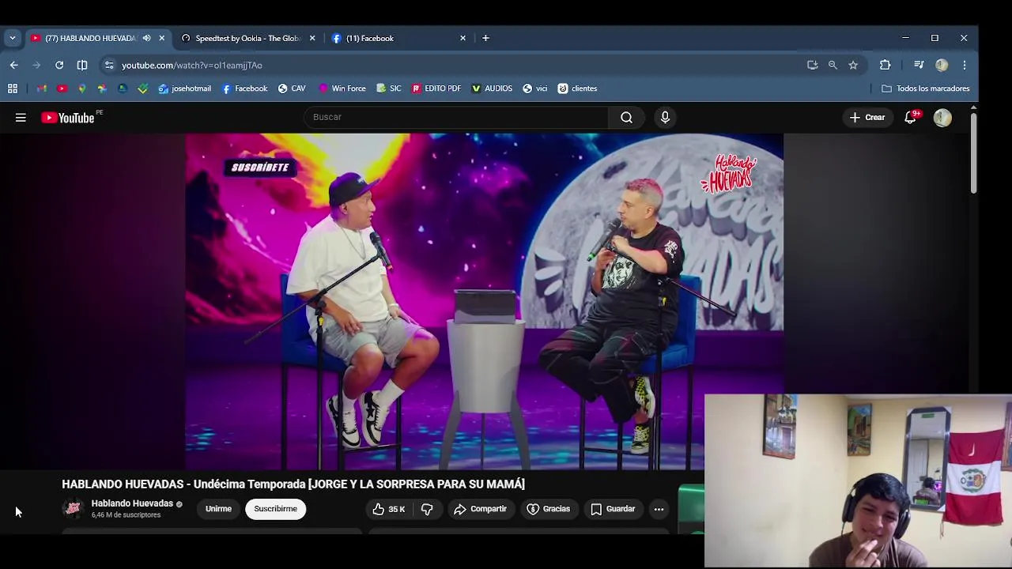Install app icon in address bar

(x=812, y=65)
